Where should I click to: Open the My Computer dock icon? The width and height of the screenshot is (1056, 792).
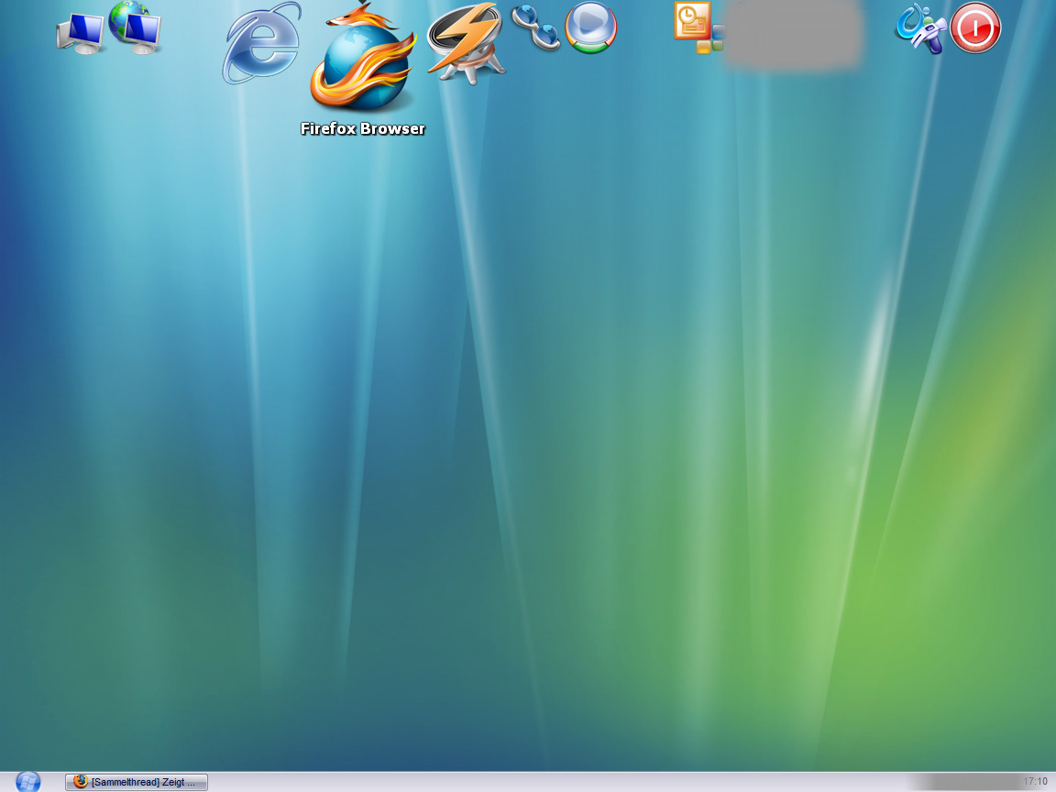pos(80,33)
